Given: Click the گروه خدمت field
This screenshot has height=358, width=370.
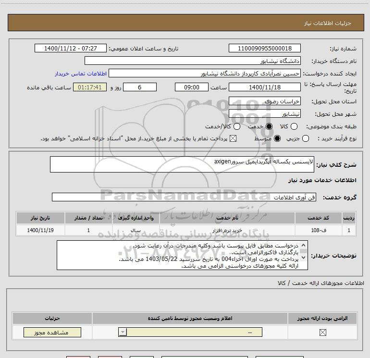Looking at the screenshot, I should point(184,197).
